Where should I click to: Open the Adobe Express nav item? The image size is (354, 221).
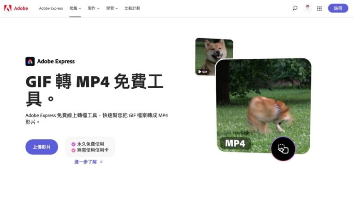(x=51, y=8)
